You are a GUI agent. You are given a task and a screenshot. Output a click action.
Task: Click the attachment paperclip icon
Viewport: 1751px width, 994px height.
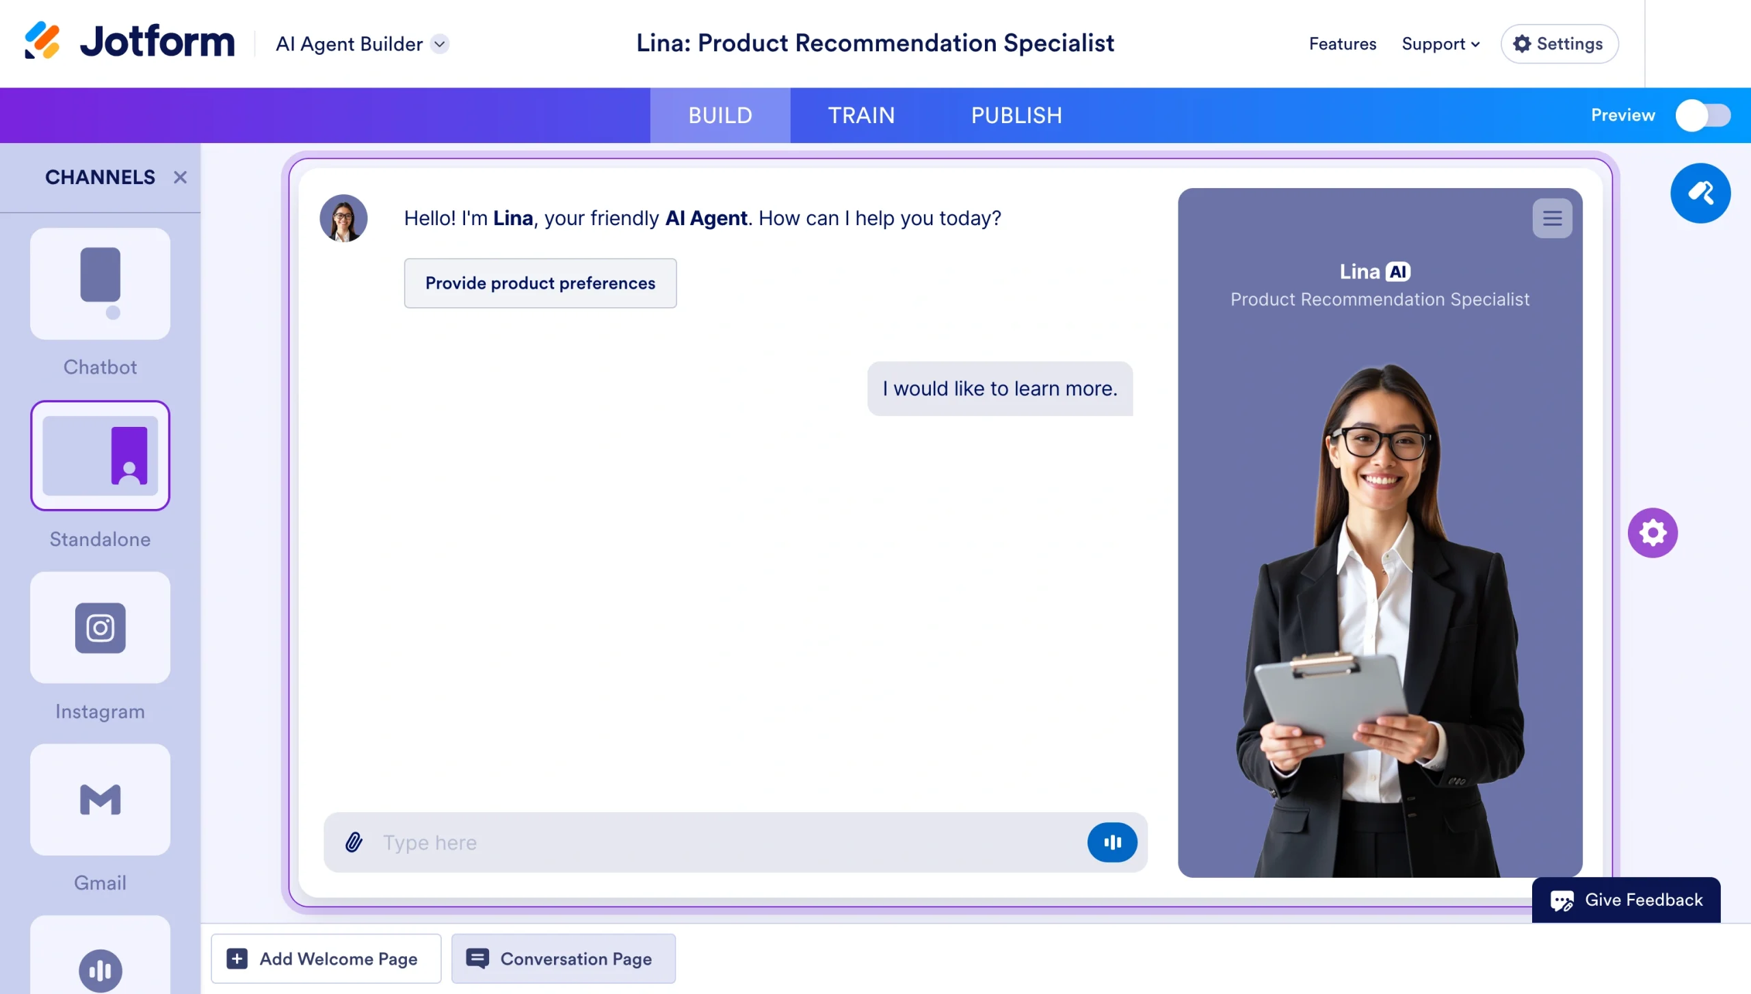354,842
